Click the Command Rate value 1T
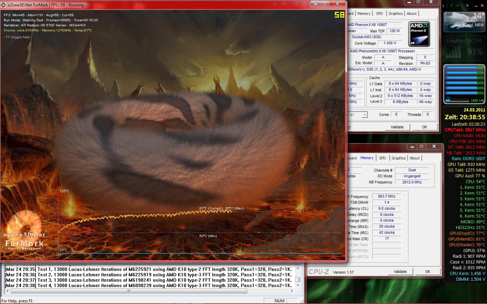 387,239
